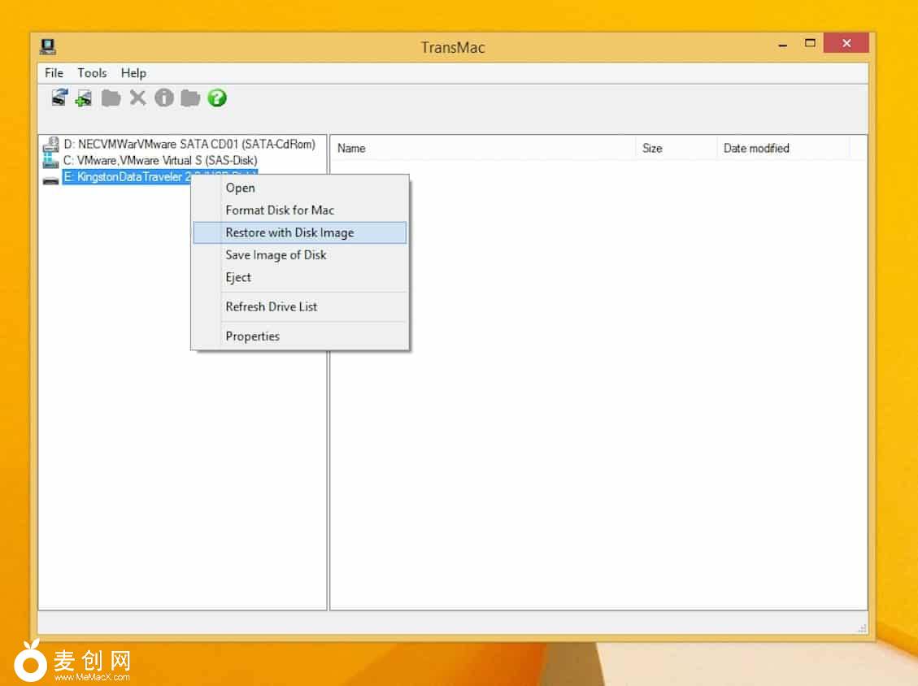Open the File menu
Image resolution: width=918 pixels, height=686 pixels.
pyautogui.click(x=54, y=73)
